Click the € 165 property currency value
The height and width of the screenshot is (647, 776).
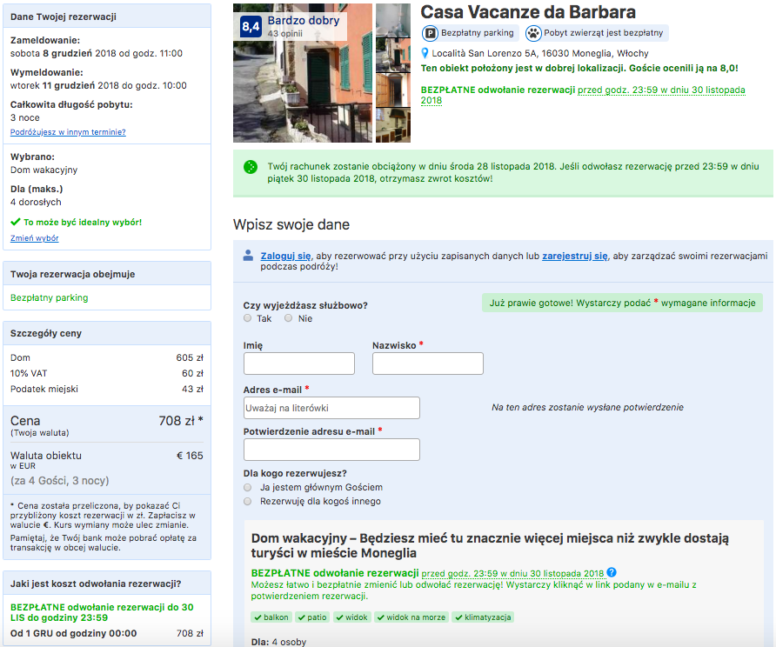coord(190,456)
